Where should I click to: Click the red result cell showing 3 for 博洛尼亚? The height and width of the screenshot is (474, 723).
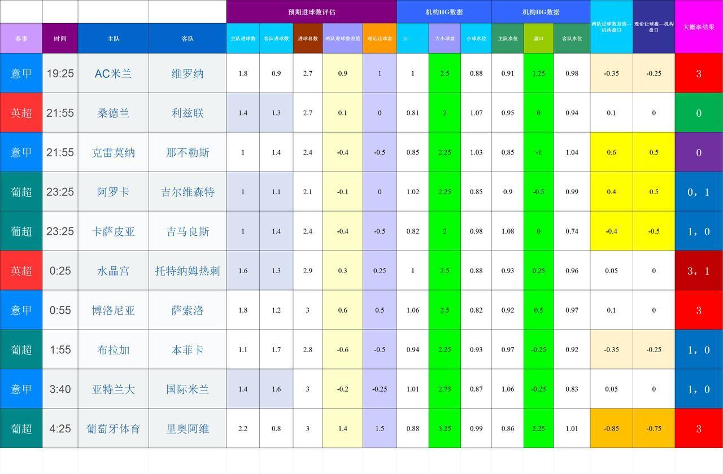(x=699, y=310)
